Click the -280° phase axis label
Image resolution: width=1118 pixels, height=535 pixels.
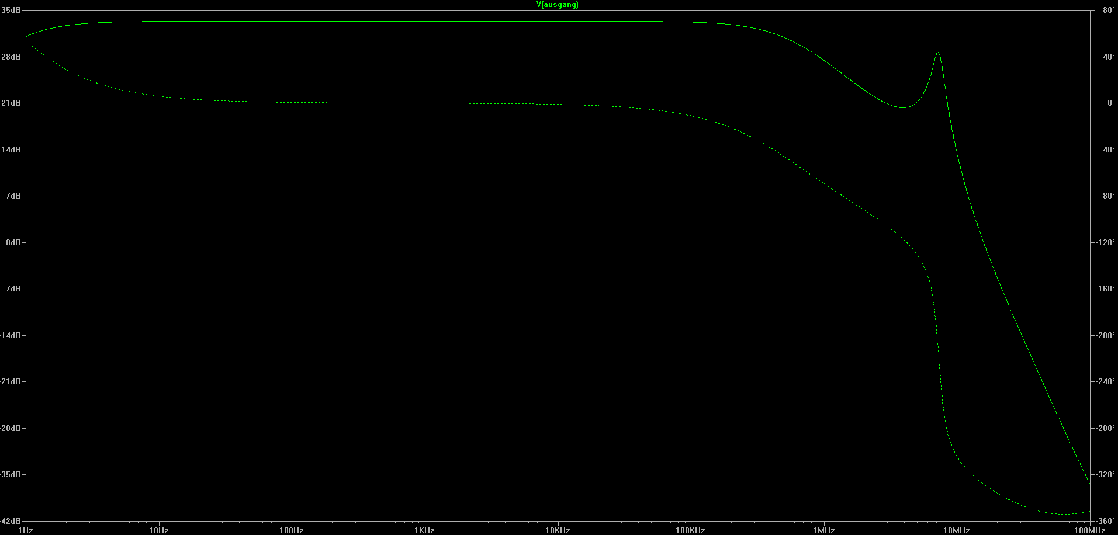(1106, 428)
